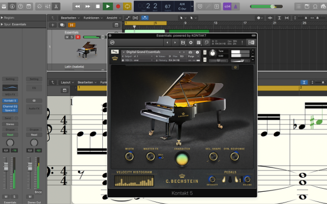Click the Fast Forward transport button
This screenshot has height=204, width=327.
click(x=87, y=7)
